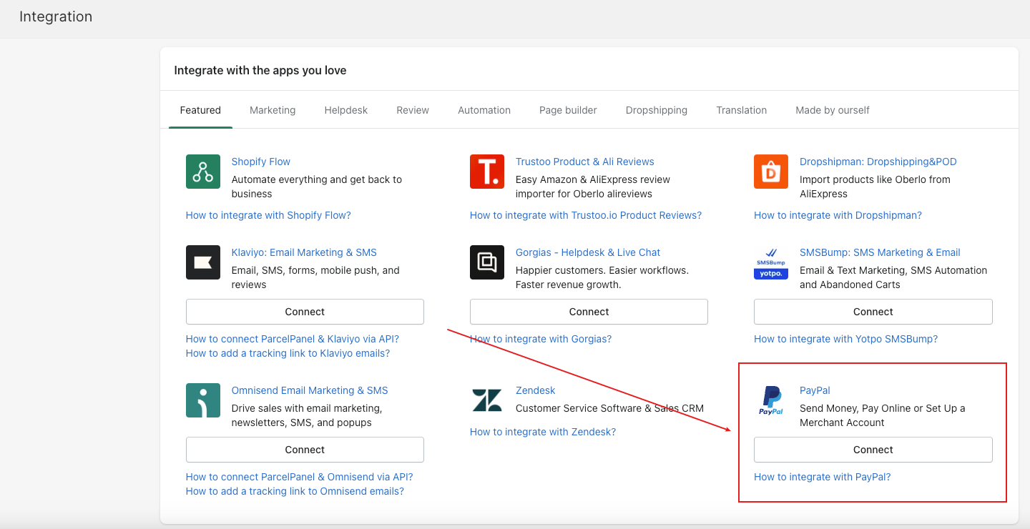Click the Zendesk logo icon
This screenshot has height=529, width=1030.
click(x=487, y=400)
